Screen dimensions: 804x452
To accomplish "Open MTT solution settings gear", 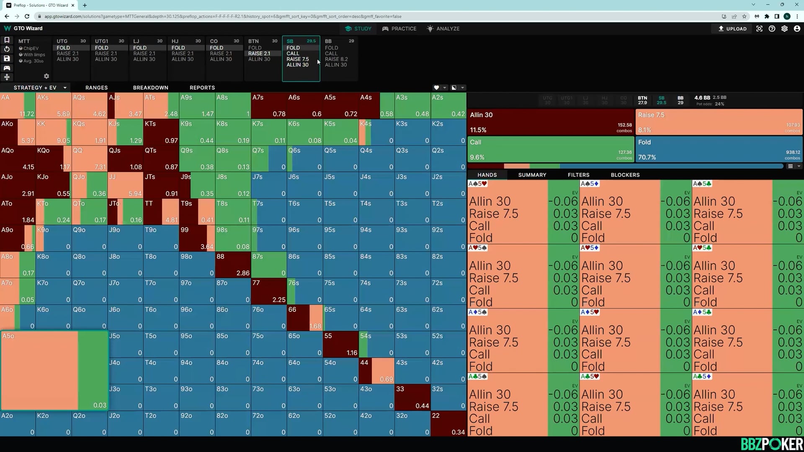I will click(46, 76).
